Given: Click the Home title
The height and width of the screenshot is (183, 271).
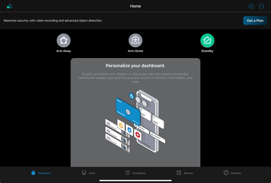Looking at the screenshot, I should (135, 6).
